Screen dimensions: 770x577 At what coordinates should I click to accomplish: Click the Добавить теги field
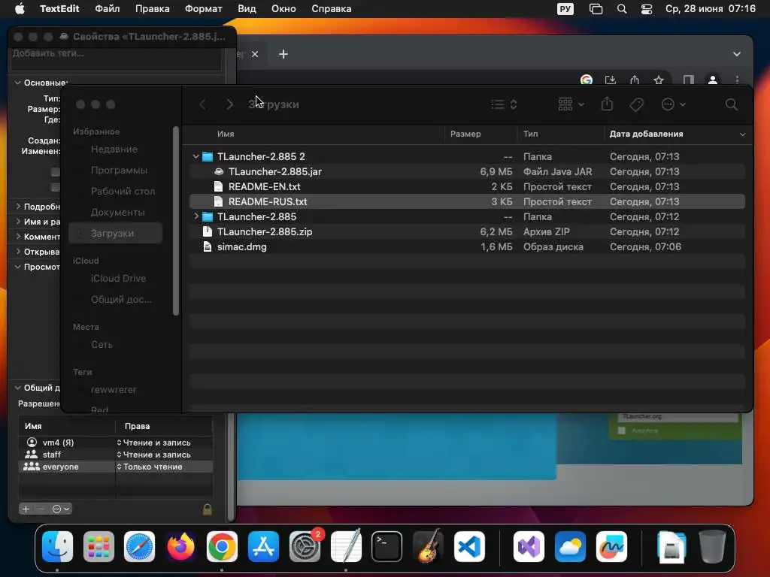point(116,59)
